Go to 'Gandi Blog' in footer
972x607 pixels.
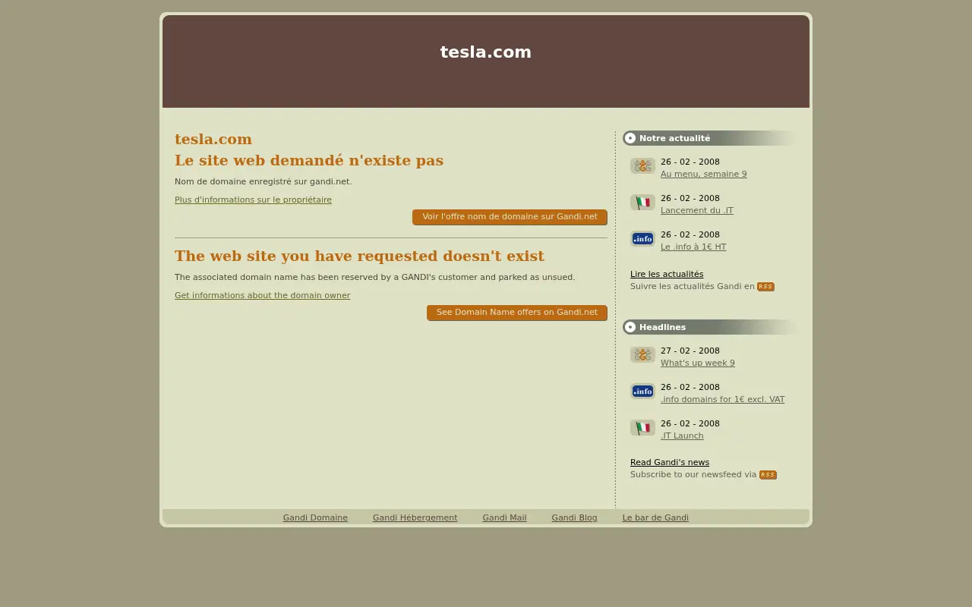[x=574, y=518]
